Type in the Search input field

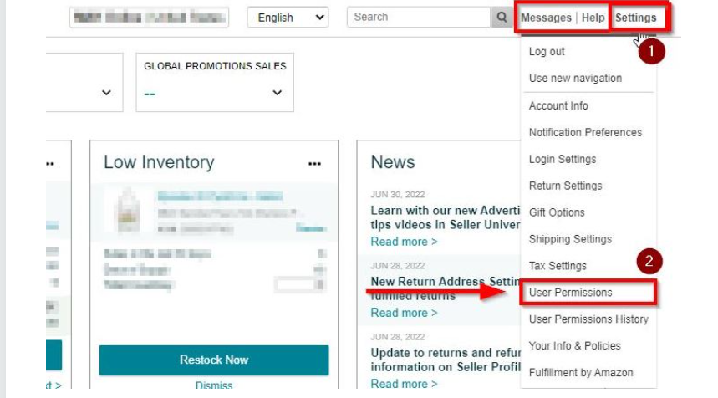(x=418, y=18)
